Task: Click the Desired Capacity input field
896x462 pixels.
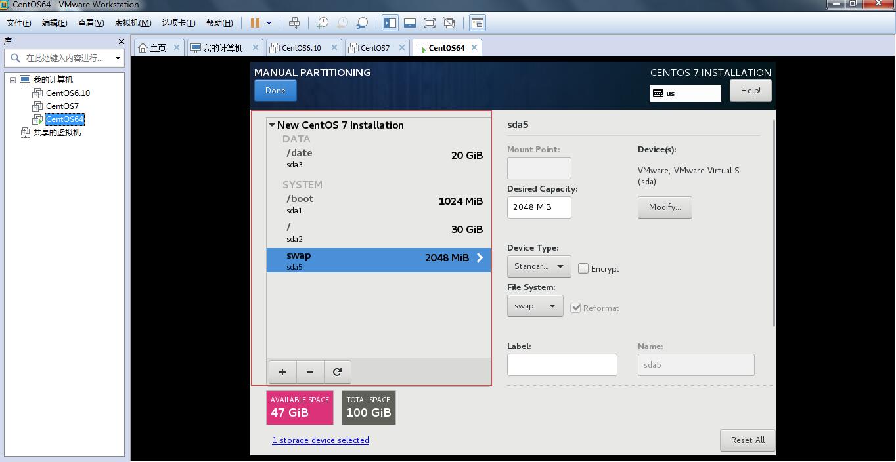Action: (x=539, y=207)
